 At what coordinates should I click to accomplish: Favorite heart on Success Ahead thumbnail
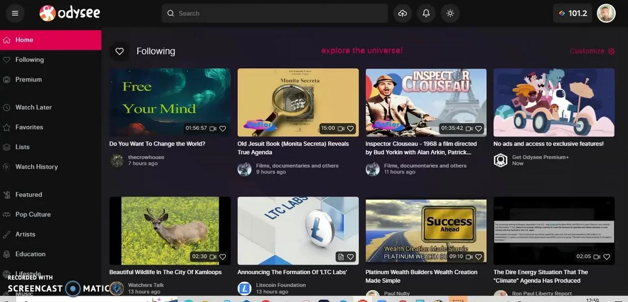pyautogui.click(x=478, y=256)
